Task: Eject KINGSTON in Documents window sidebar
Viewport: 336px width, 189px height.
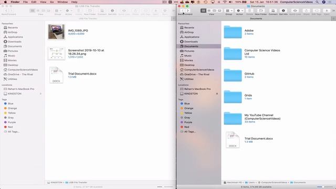Action: point(217,93)
